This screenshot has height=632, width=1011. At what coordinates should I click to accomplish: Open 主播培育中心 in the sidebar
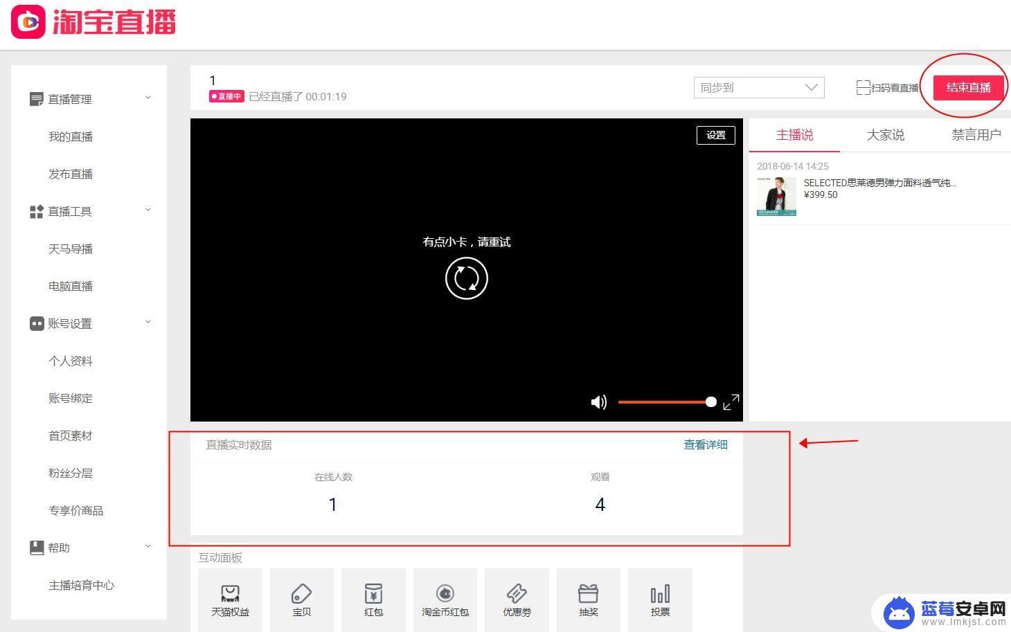[82, 586]
